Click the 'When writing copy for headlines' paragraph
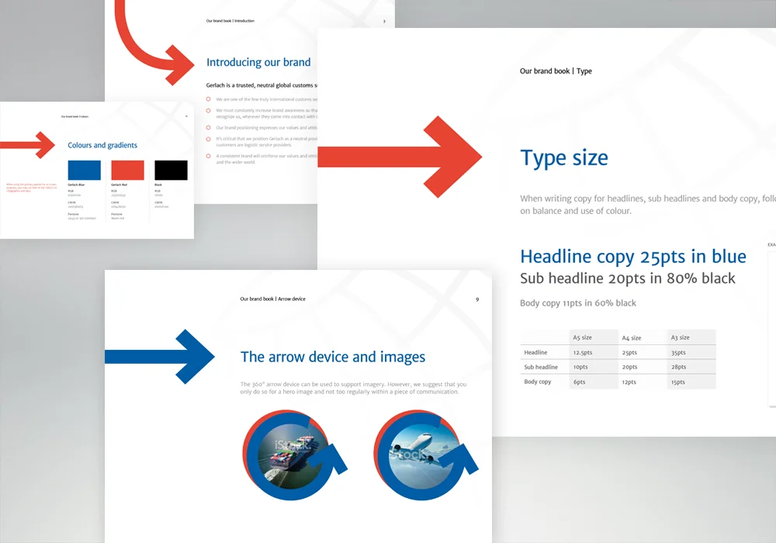The image size is (776, 543). pos(648,205)
